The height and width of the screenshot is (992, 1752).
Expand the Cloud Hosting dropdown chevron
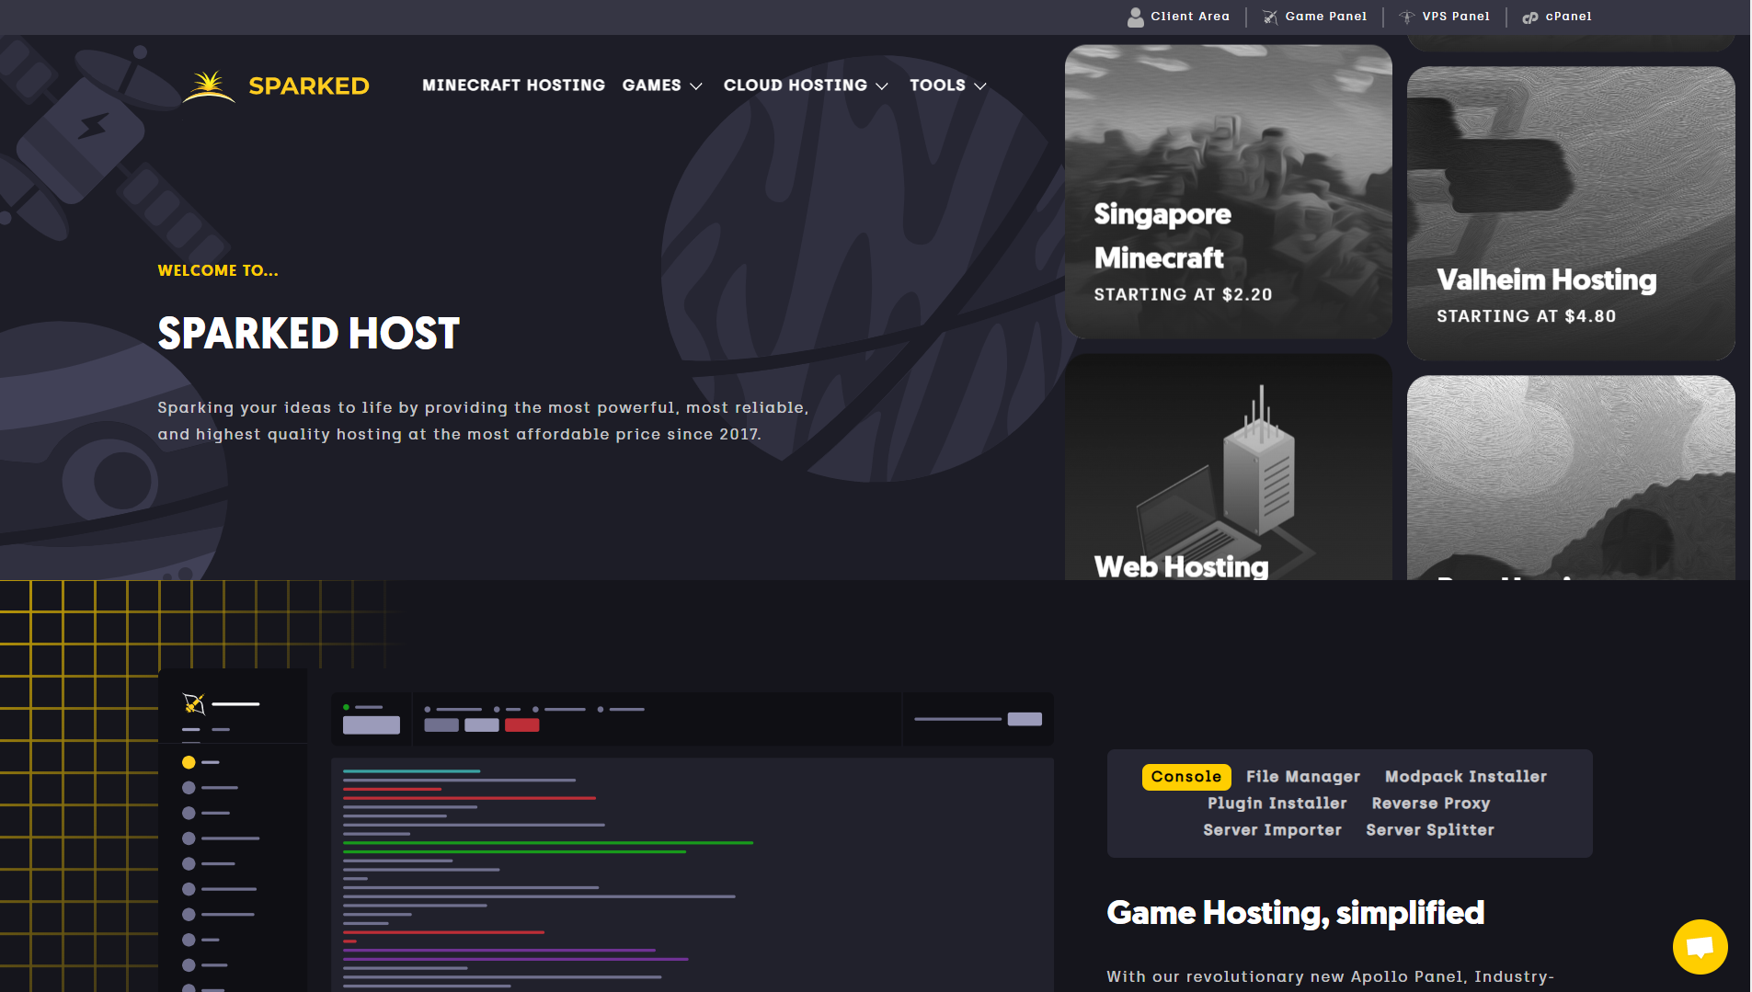click(x=882, y=86)
